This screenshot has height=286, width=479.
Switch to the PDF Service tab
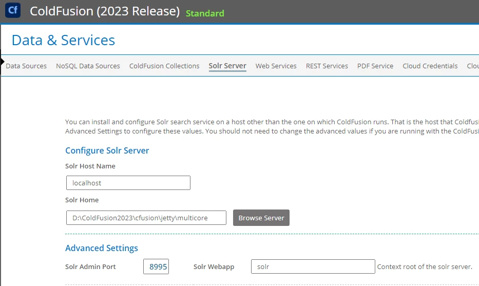(x=375, y=66)
